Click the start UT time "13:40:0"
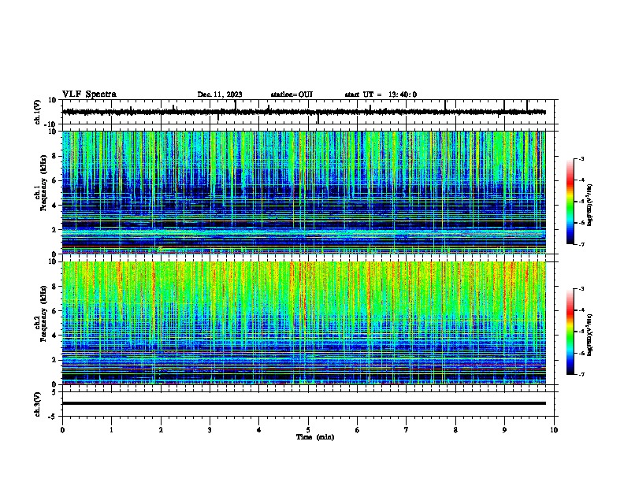Viewport: 624px width, 482px height. 403,95
